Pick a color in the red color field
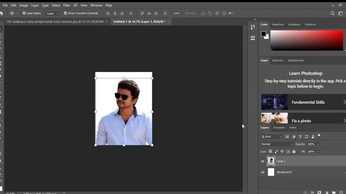Viewport: 346px width, 194px height. [307, 40]
